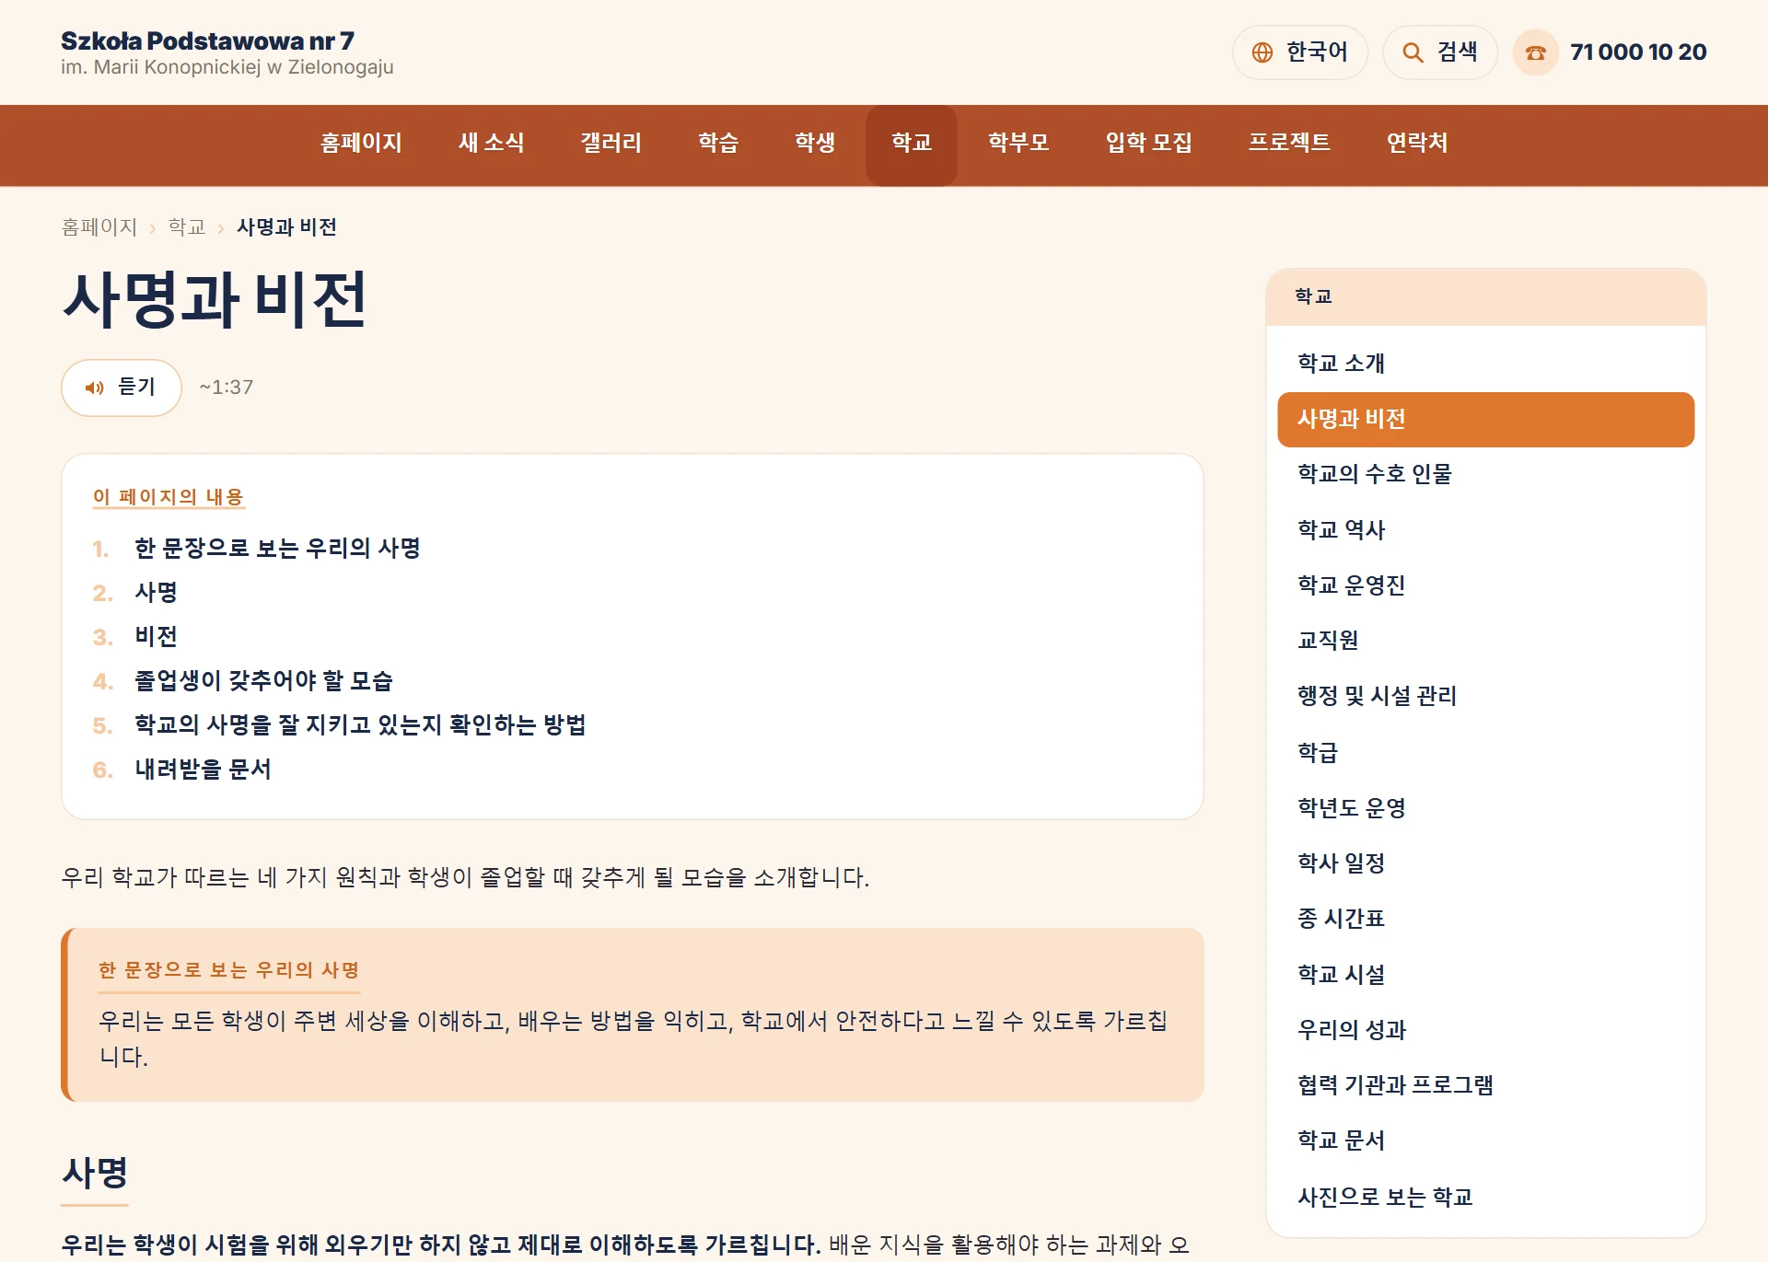
Task: Jump to 비전 in the contents list
Action: tap(156, 636)
